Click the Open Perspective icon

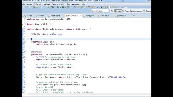coord(112,11)
